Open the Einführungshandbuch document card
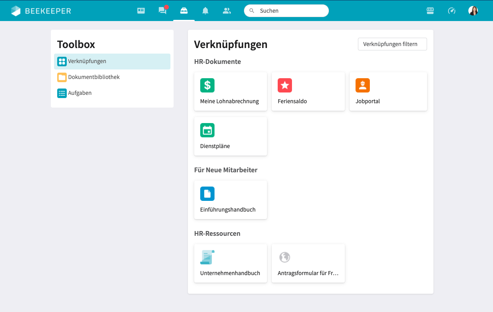 click(x=230, y=200)
